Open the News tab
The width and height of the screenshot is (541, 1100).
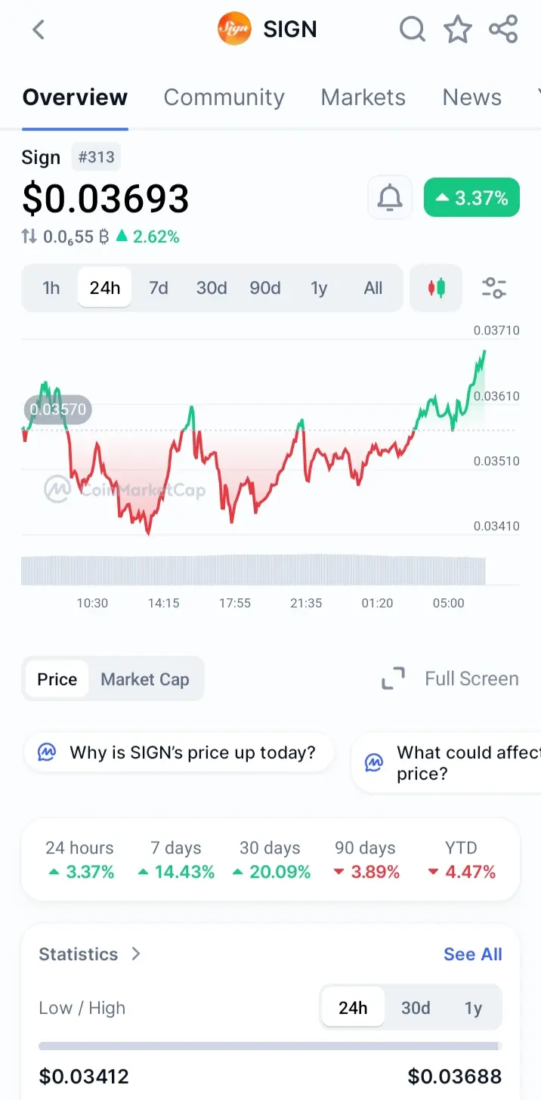point(471,97)
